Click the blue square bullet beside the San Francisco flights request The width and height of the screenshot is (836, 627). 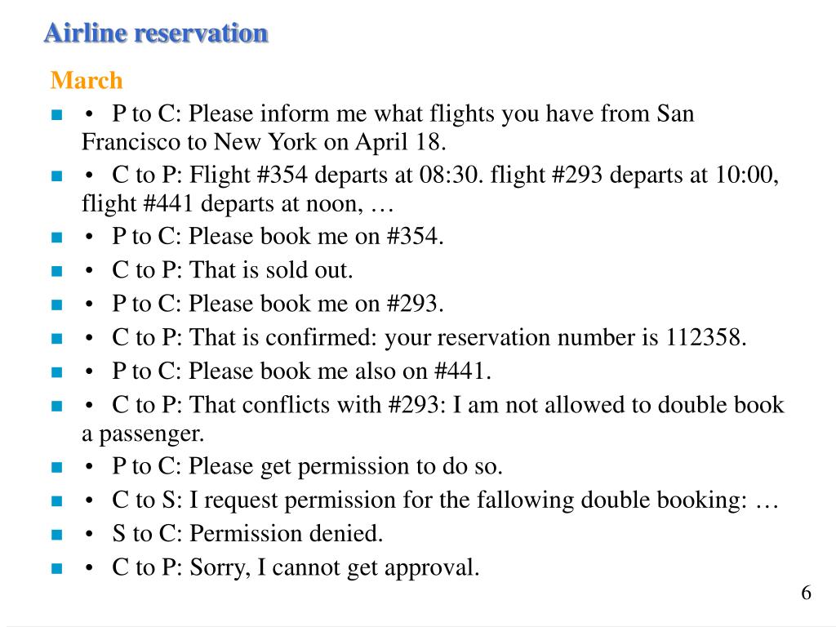click(56, 114)
